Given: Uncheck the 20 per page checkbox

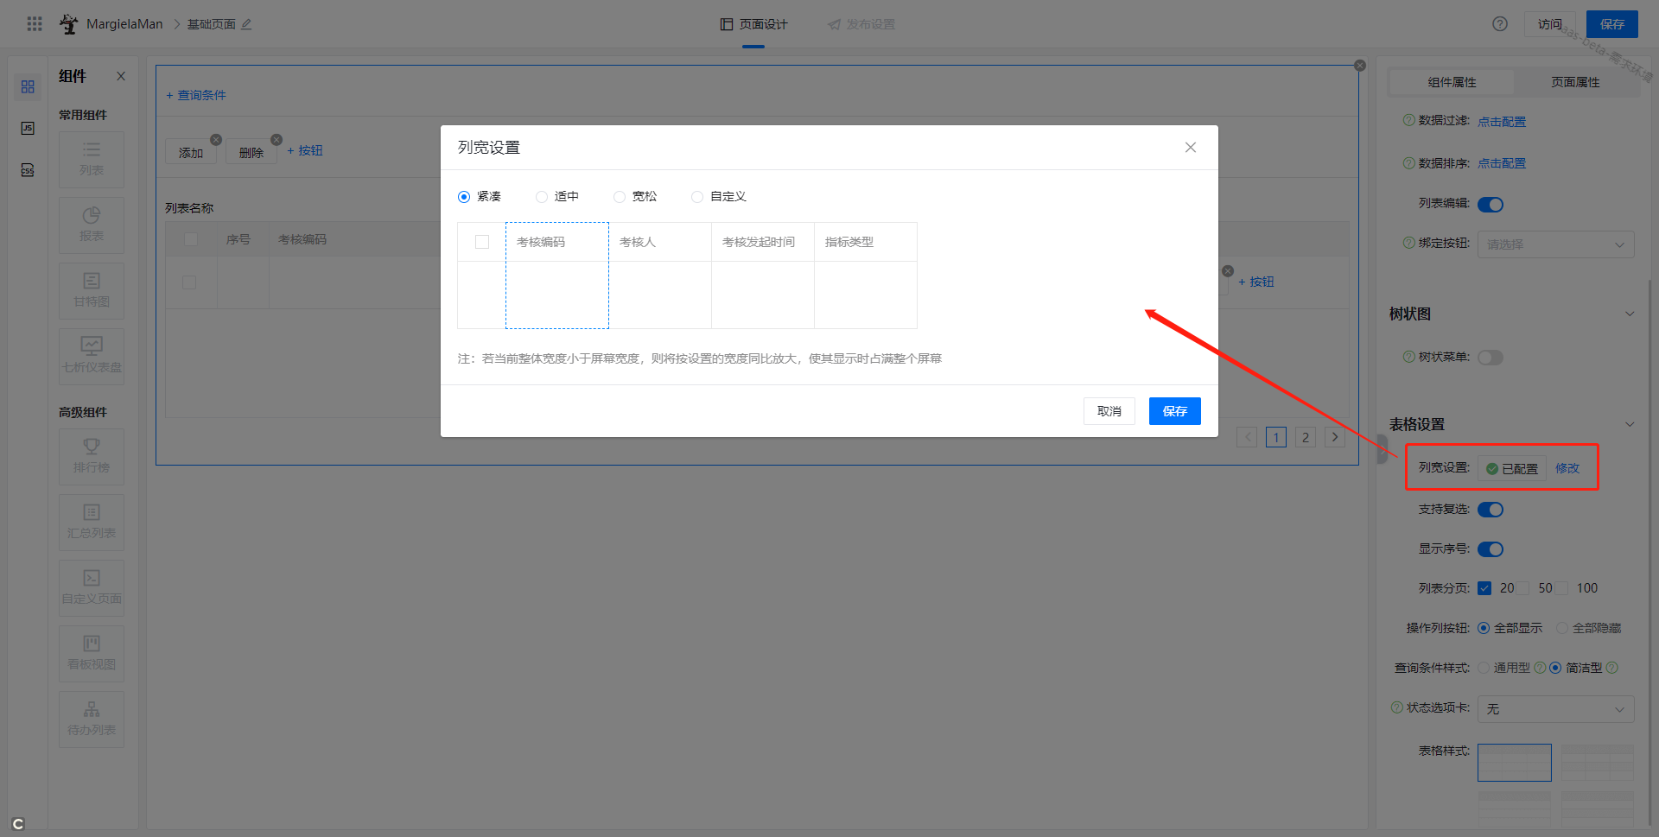Looking at the screenshot, I should point(1484,588).
